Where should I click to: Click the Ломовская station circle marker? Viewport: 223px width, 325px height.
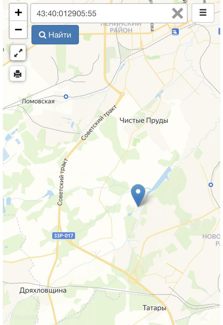coord(66,96)
